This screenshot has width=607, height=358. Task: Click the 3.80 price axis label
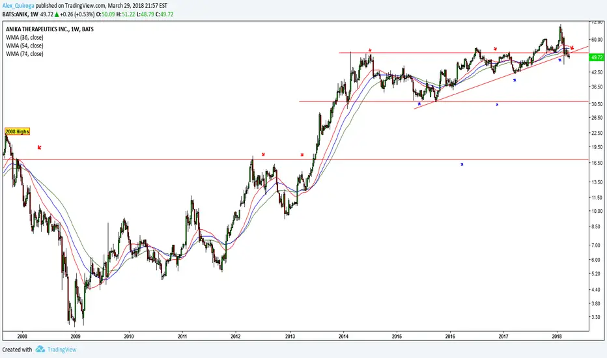[597, 304]
